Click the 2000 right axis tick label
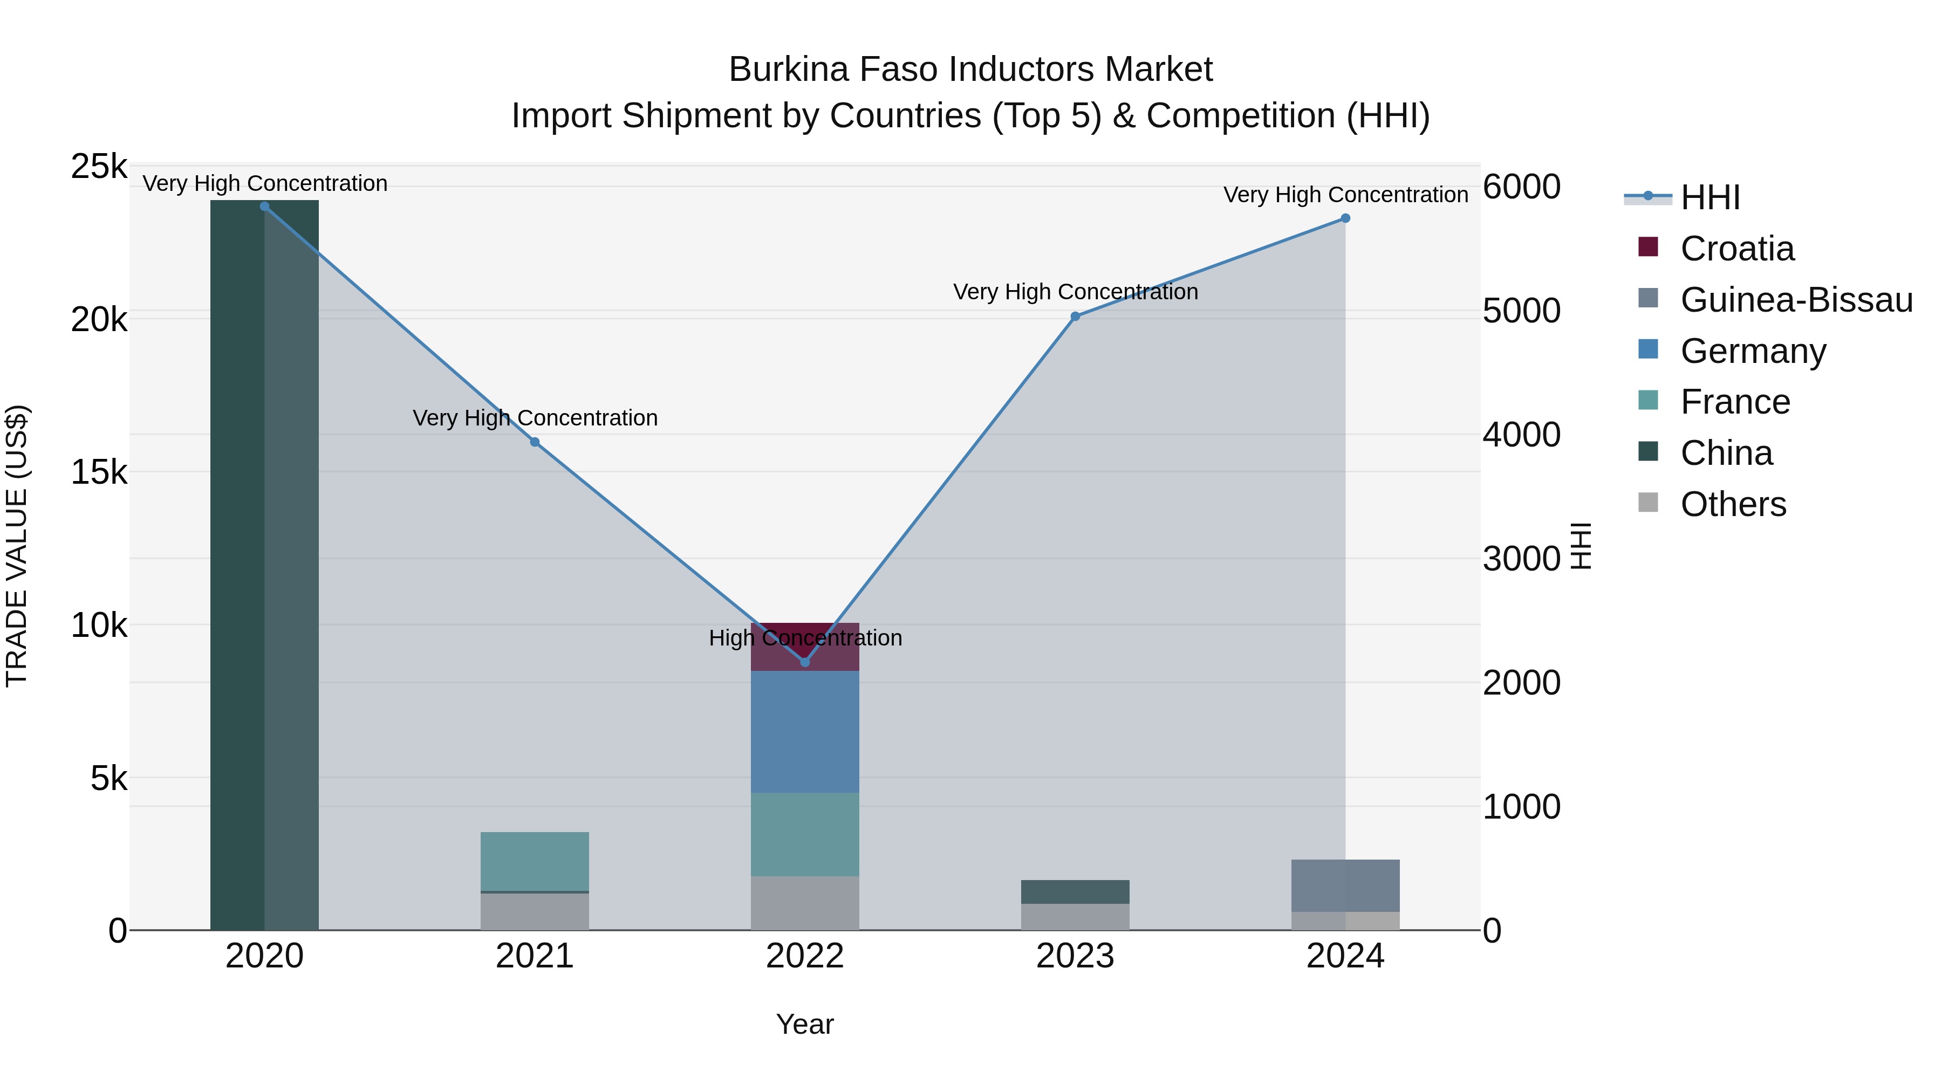 click(1521, 683)
